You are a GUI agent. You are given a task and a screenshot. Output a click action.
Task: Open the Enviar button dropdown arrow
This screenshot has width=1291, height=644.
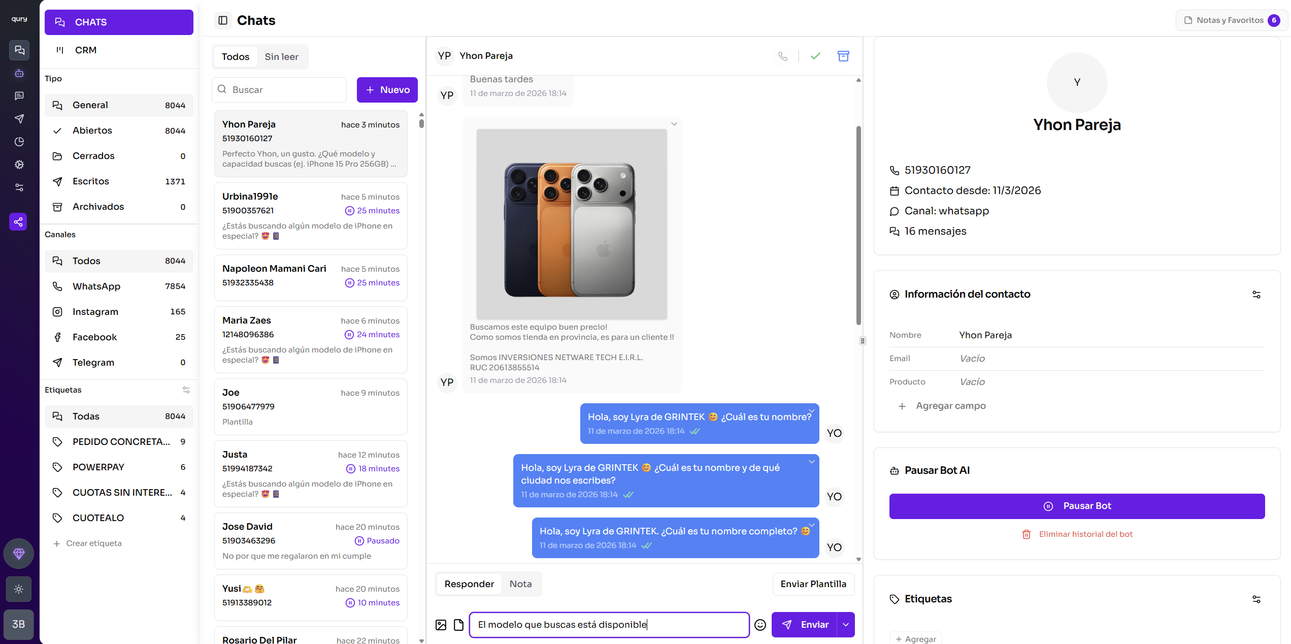pos(846,625)
